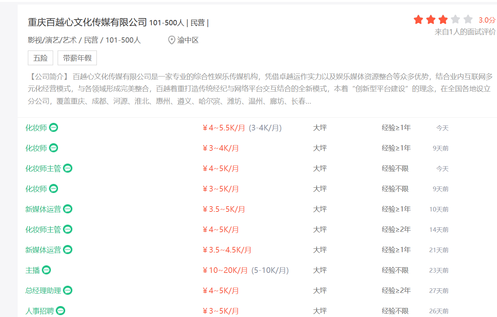Click the 五险 benefit tag
Viewport: 497px width, 317px height.
pyautogui.click(x=40, y=58)
